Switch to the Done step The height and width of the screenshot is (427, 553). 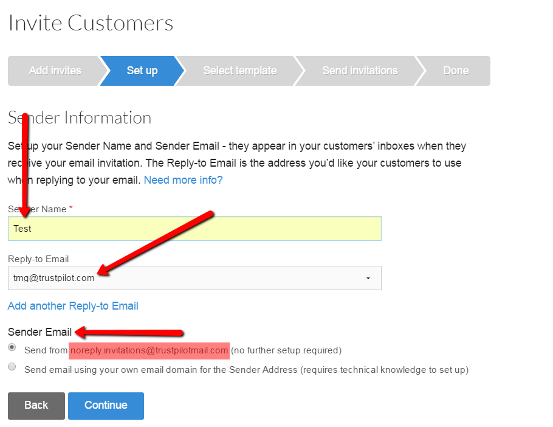[456, 71]
